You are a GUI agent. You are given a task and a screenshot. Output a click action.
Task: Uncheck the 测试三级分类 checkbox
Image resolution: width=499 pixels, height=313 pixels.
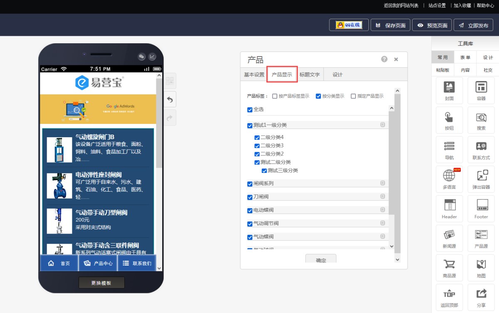click(x=264, y=171)
